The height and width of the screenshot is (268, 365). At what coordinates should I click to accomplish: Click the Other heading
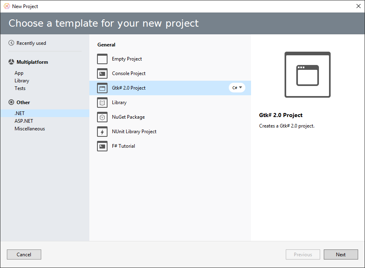click(23, 102)
